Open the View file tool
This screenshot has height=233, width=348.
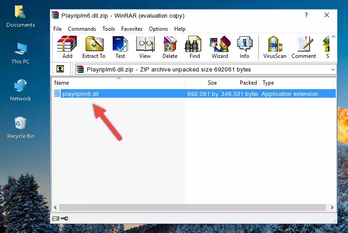tap(145, 47)
